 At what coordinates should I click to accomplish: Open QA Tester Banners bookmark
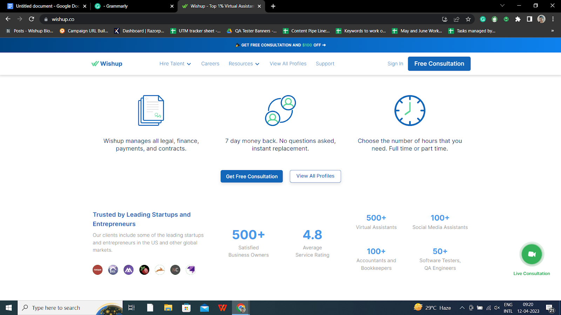[252, 31]
